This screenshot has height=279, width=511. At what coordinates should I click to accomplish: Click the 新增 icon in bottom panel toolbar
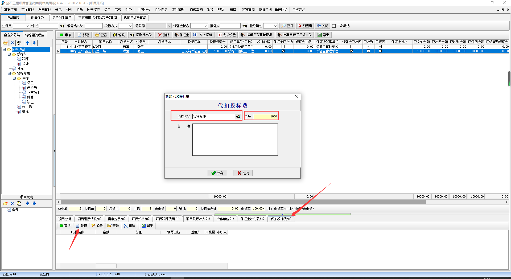(78, 226)
